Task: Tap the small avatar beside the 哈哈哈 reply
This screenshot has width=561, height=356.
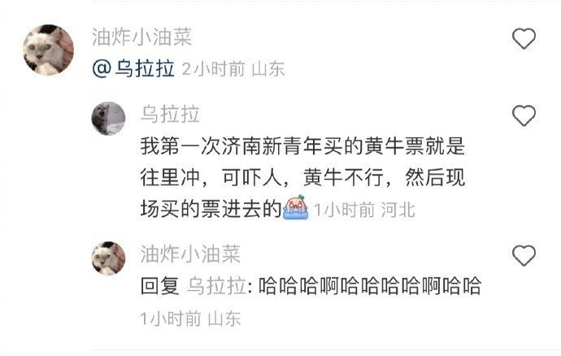Action: pos(108,258)
